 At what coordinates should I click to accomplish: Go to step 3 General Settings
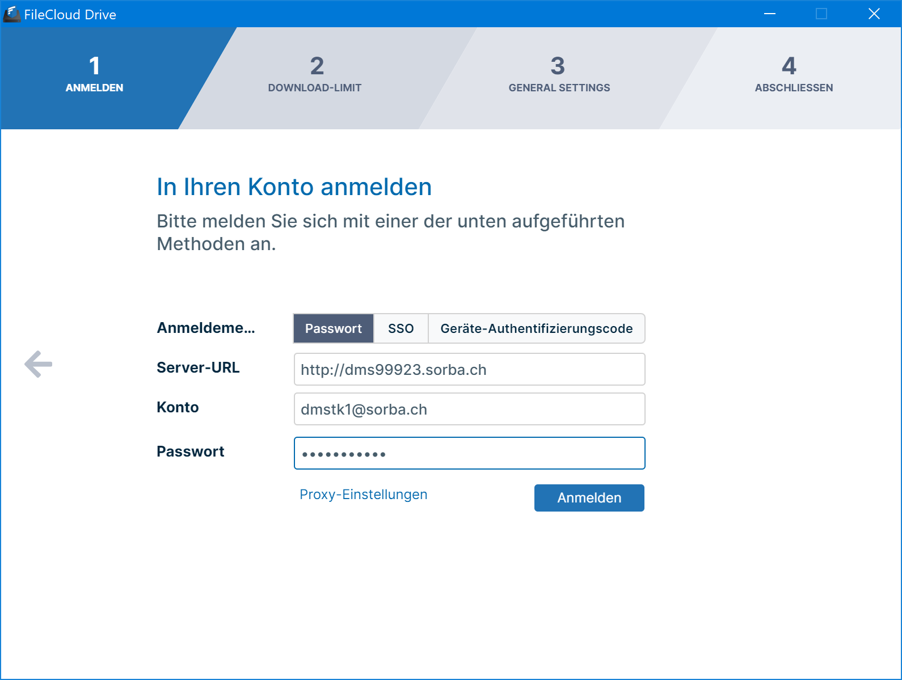coord(559,74)
